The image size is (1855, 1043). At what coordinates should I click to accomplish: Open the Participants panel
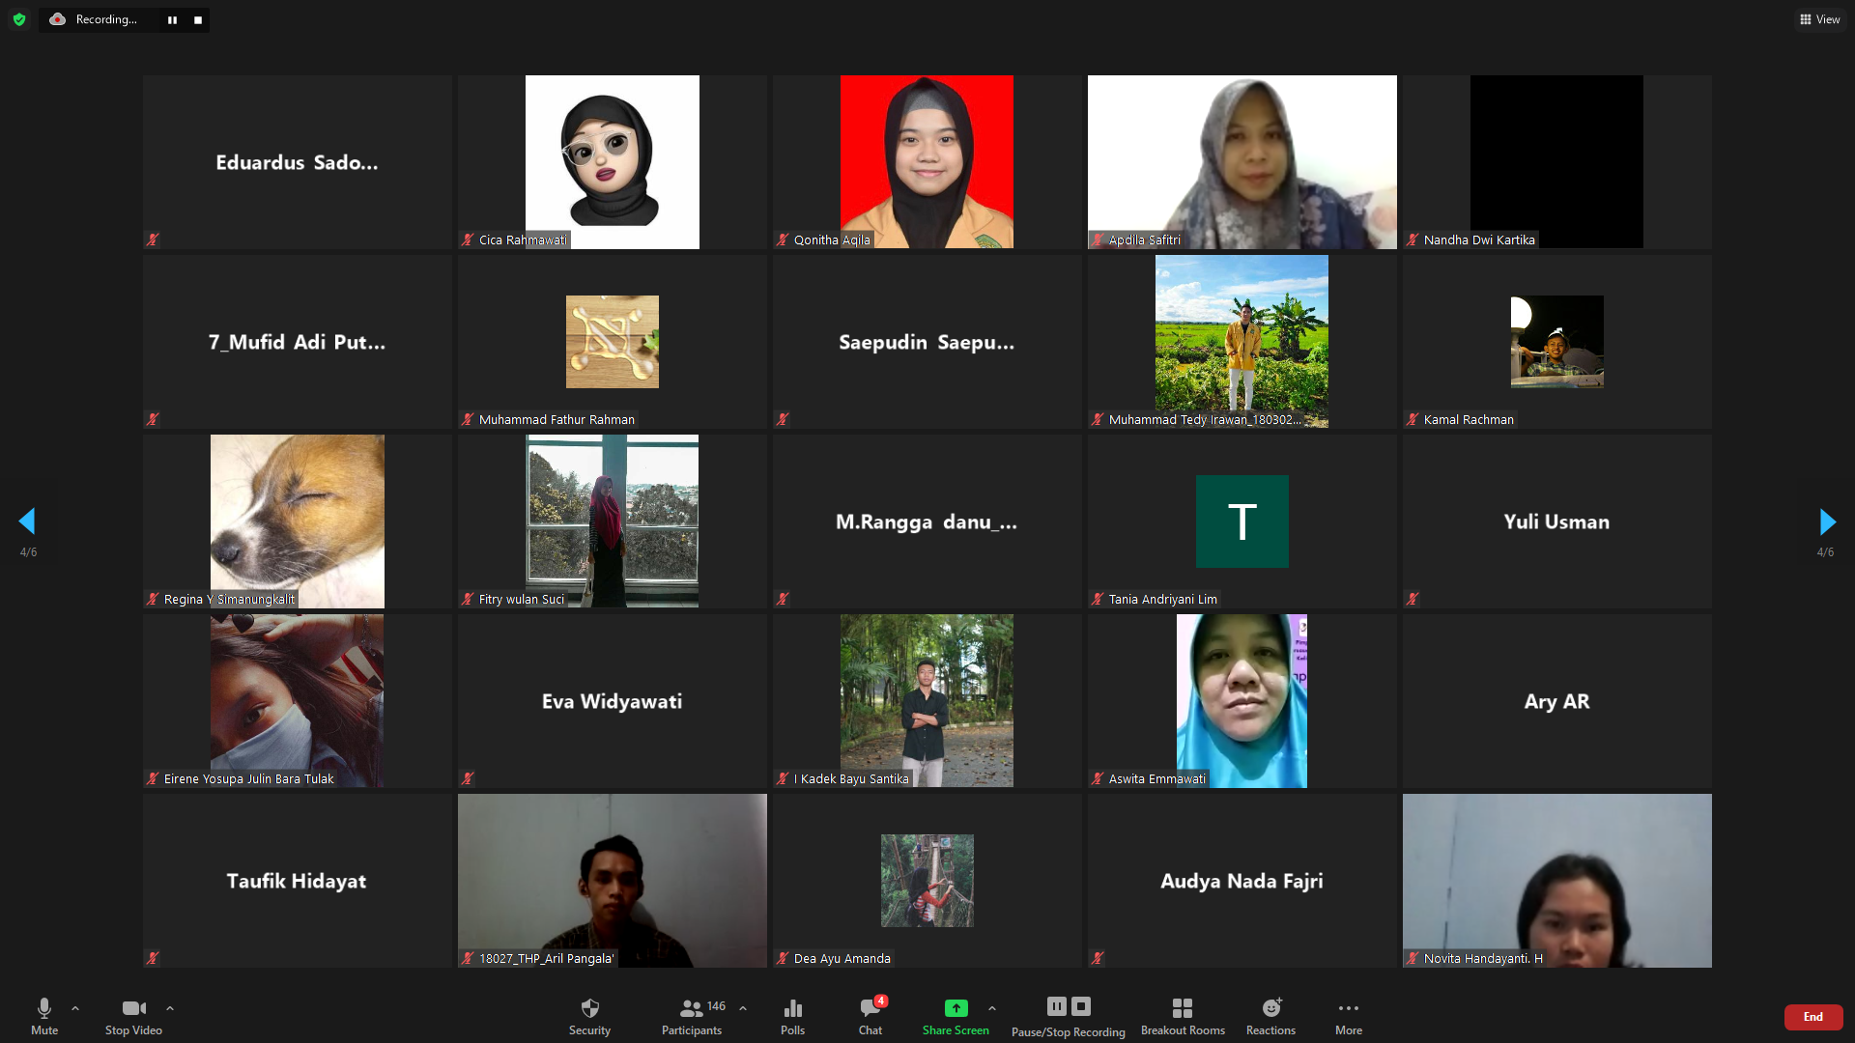(692, 1016)
